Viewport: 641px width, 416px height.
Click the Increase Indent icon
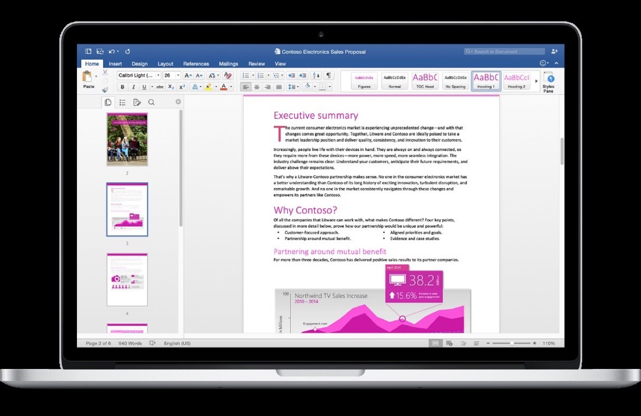[303, 75]
